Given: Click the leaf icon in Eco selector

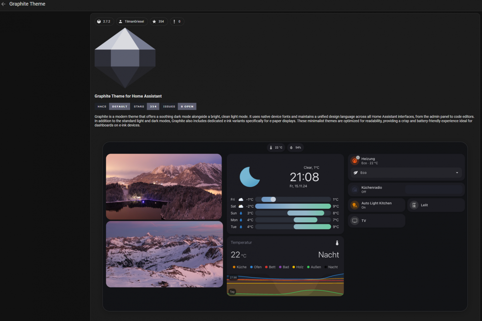Looking at the screenshot, I should pos(356,173).
